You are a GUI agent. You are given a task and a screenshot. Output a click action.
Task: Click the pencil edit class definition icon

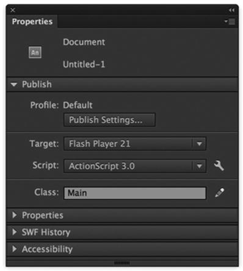click(x=219, y=192)
